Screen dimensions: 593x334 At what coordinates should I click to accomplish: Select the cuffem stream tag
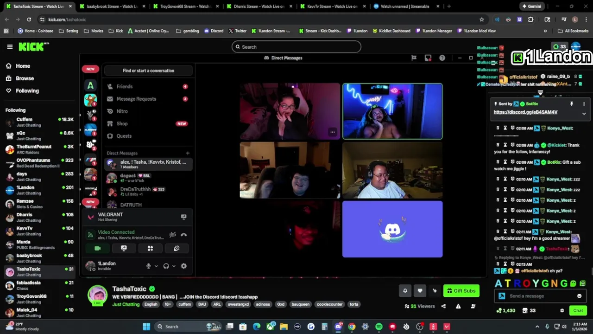tap(185, 304)
